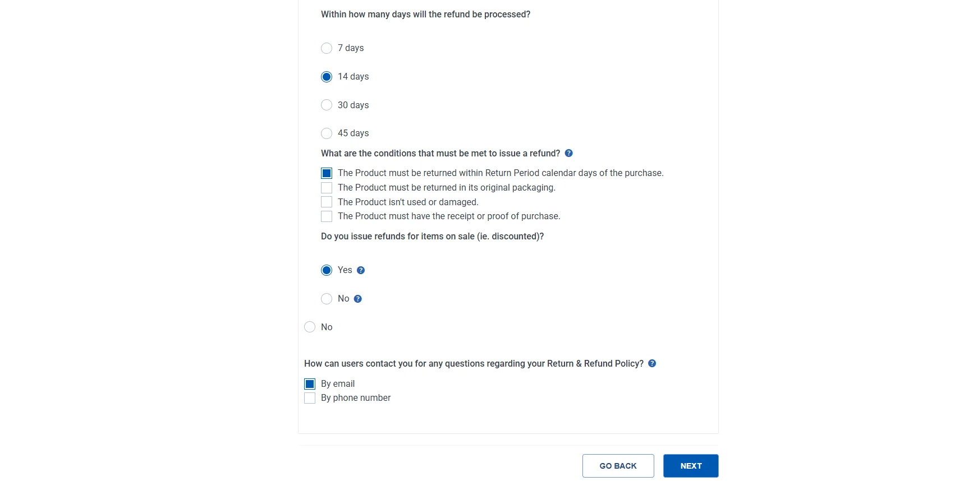The width and height of the screenshot is (964, 481).
Task: Enable the 'By phone number' contact option
Action: (309, 398)
